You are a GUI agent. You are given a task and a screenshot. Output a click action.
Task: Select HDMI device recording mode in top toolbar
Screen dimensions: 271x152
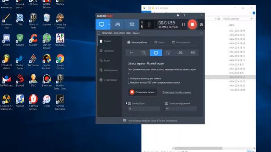tap(132, 24)
